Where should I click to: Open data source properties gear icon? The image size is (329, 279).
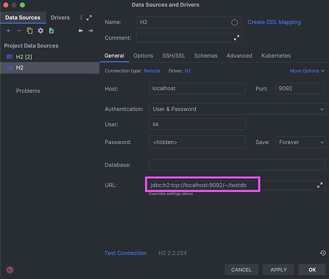(x=40, y=31)
